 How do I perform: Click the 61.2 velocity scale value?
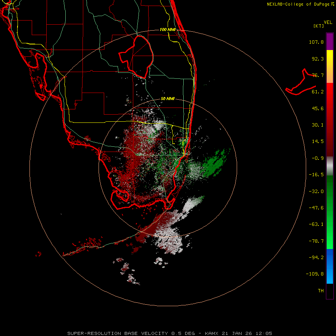[x=318, y=92]
